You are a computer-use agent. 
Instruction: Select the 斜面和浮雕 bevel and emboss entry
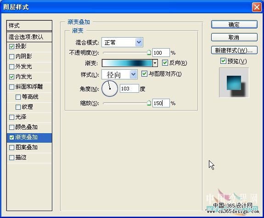(x=29, y=87)
